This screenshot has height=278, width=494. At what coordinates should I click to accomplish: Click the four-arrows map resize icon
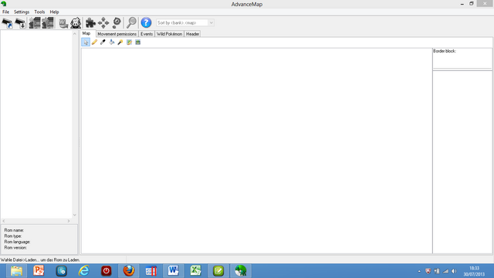point(103,22)
